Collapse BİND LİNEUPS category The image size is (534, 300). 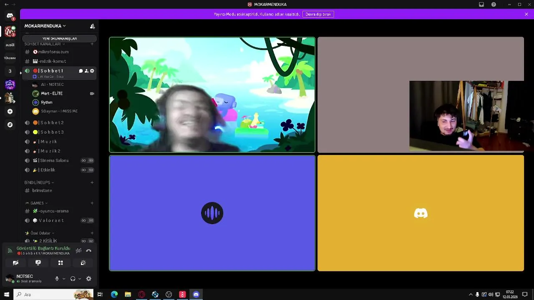pyautogui.click(x=39, y=182)
